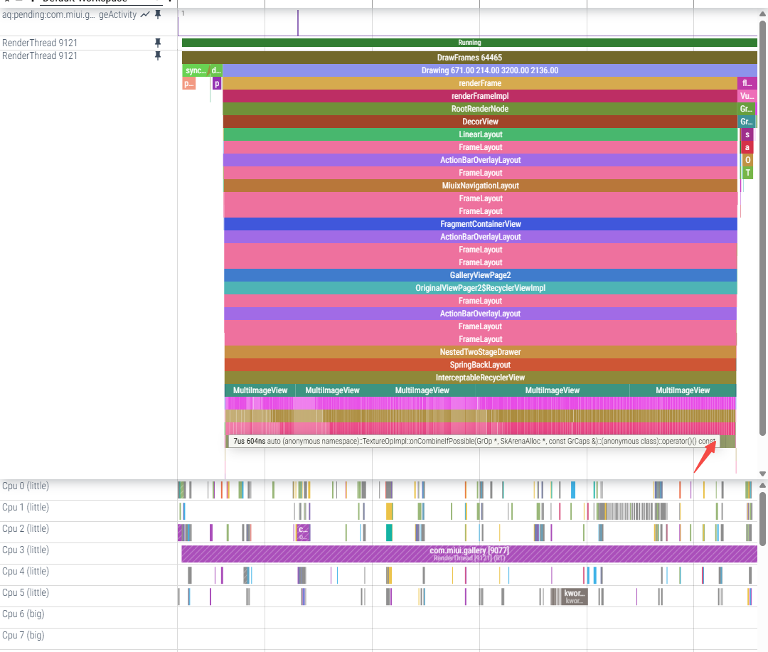Select the small orange O slice
This screenshot has height=652, width=768.
click(747, 160)
